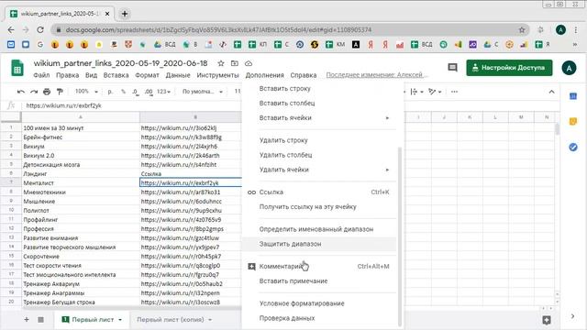
Task: Star the document title
Action: pos(221,63)
